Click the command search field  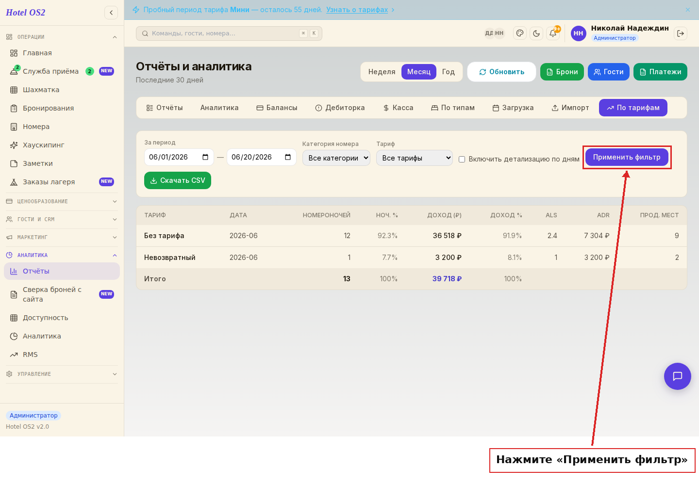click(x=229, y=33)
